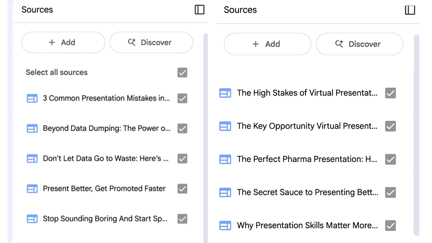This screenshot has height=243, width=432.
Task: Uncheck The Key Opportunity Virtual Presentation source
Action: (x=390, y=126)
